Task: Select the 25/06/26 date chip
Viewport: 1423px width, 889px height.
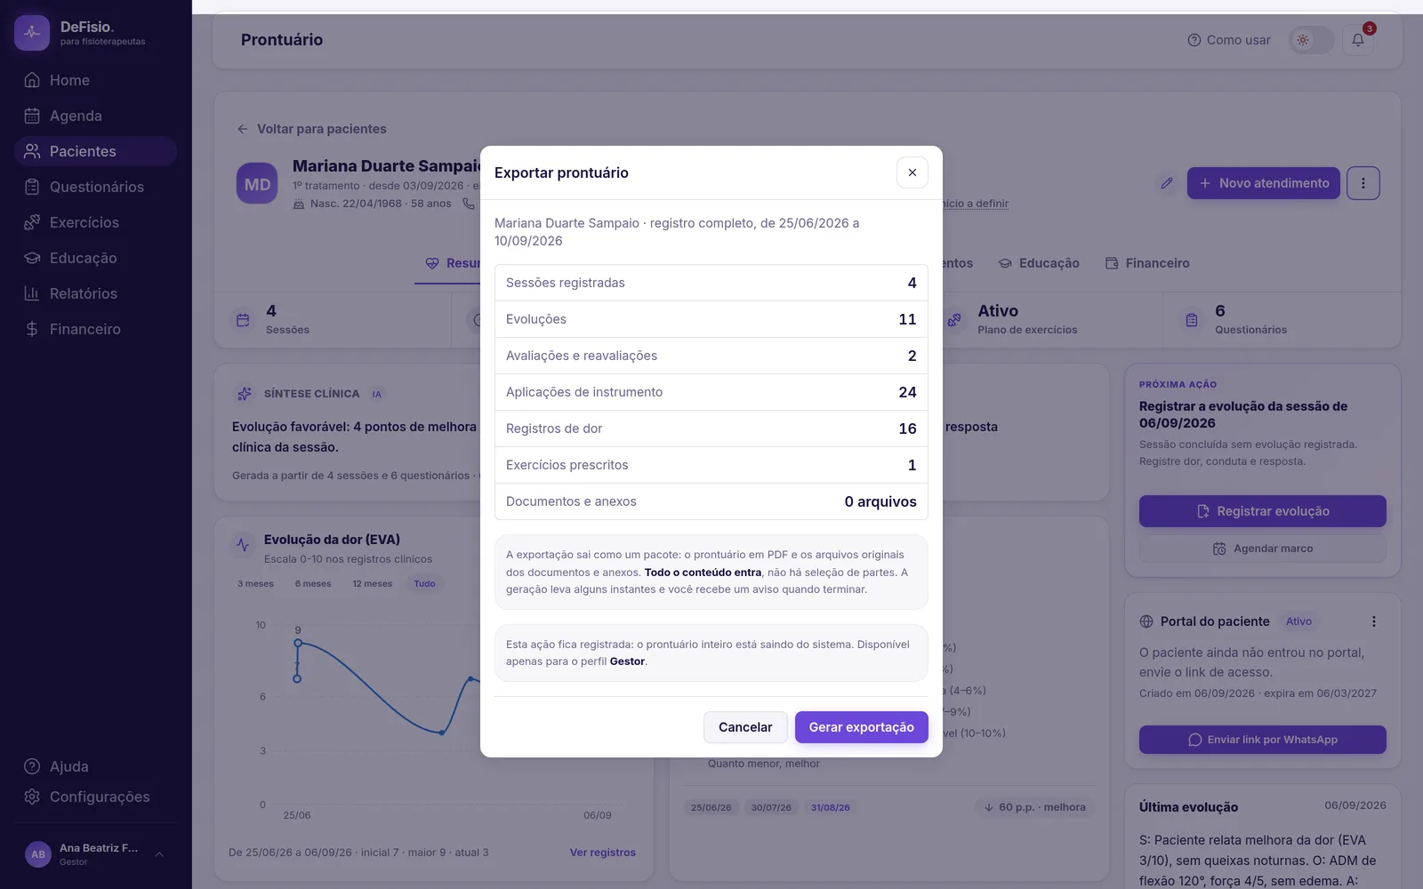Action: coord(711,807)
